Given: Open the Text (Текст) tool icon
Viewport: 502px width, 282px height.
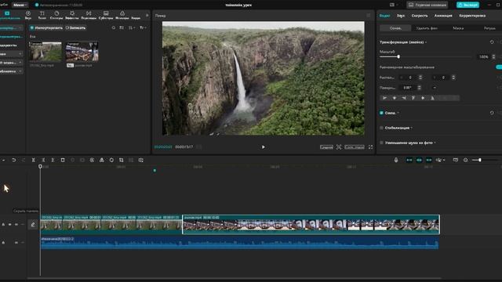Looking at the screenshot, I should coord(42,13).
